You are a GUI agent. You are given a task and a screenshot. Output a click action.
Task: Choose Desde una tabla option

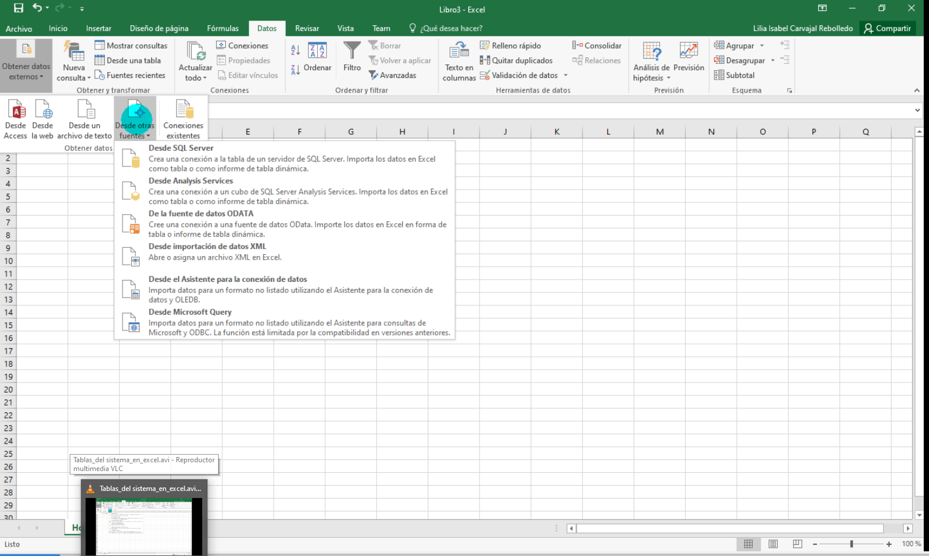[128, 60]
